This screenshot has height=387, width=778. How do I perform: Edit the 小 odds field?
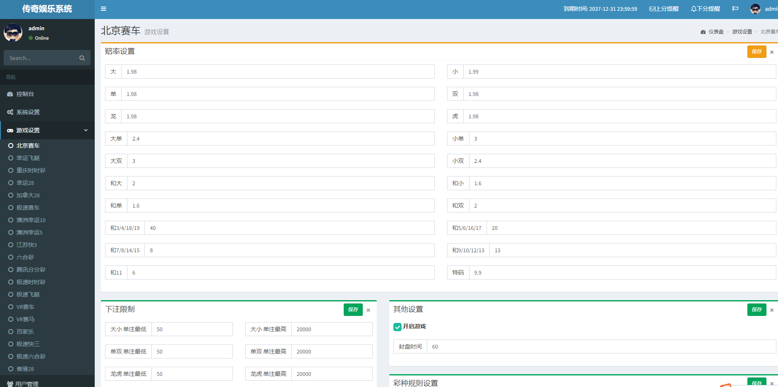620,72
